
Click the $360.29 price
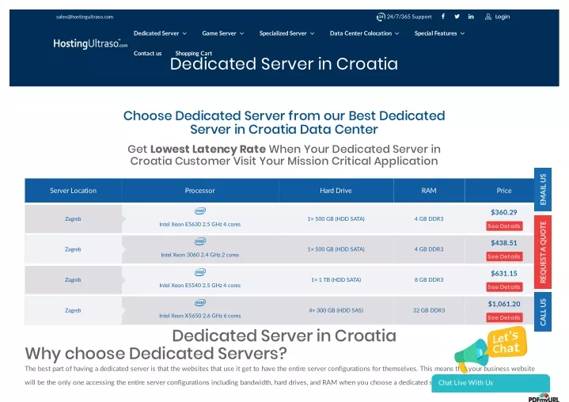504,212
